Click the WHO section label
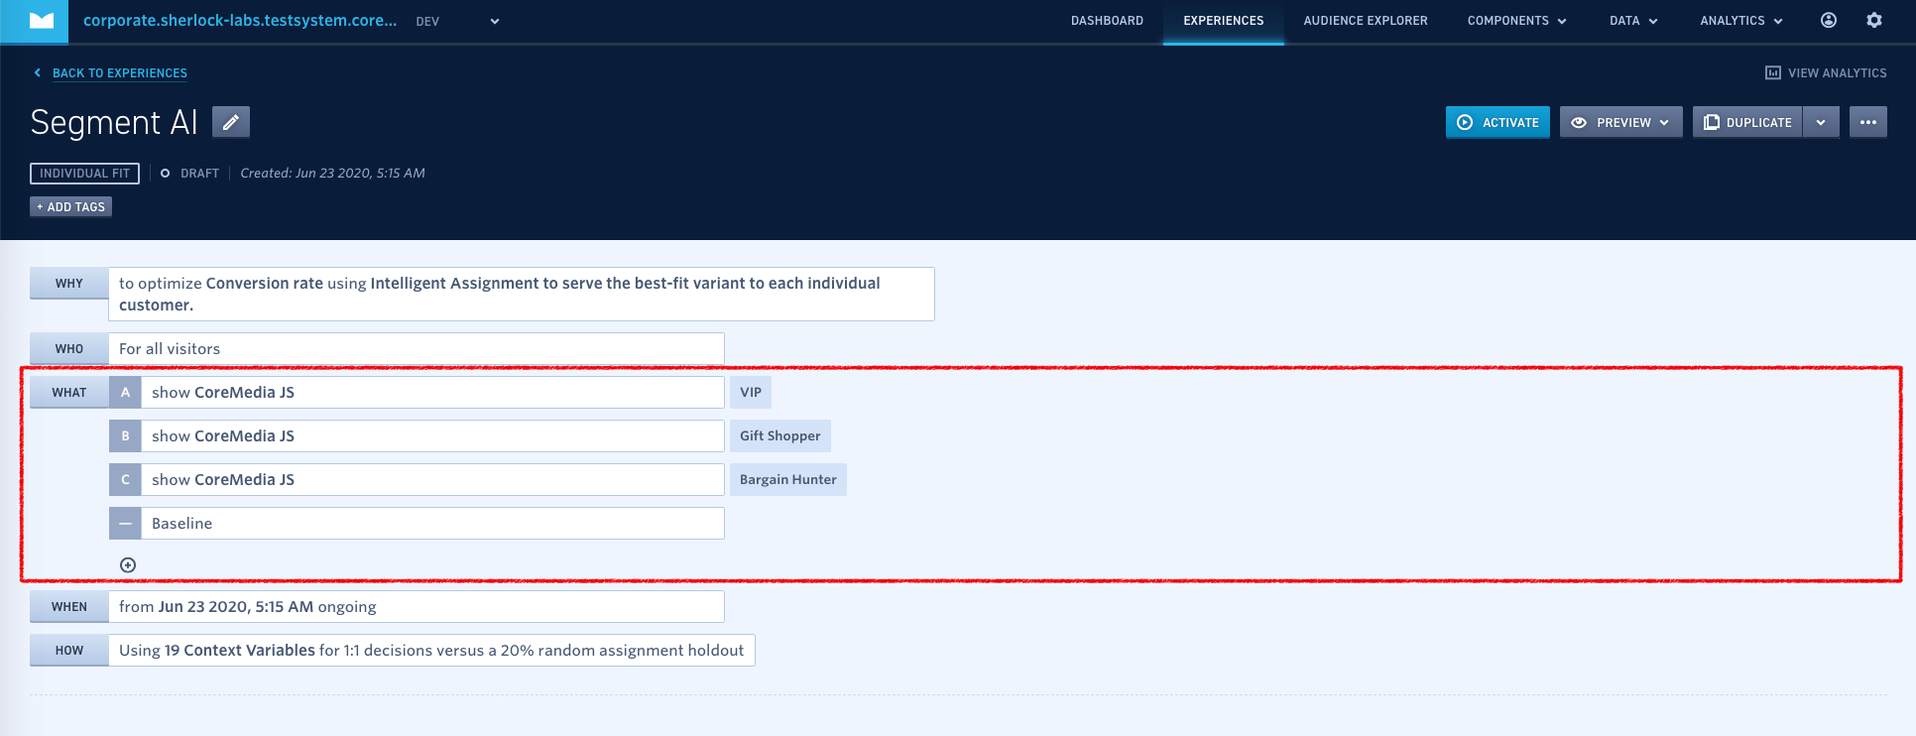This screenshot has height=736, width=1916. pos(69,348)
